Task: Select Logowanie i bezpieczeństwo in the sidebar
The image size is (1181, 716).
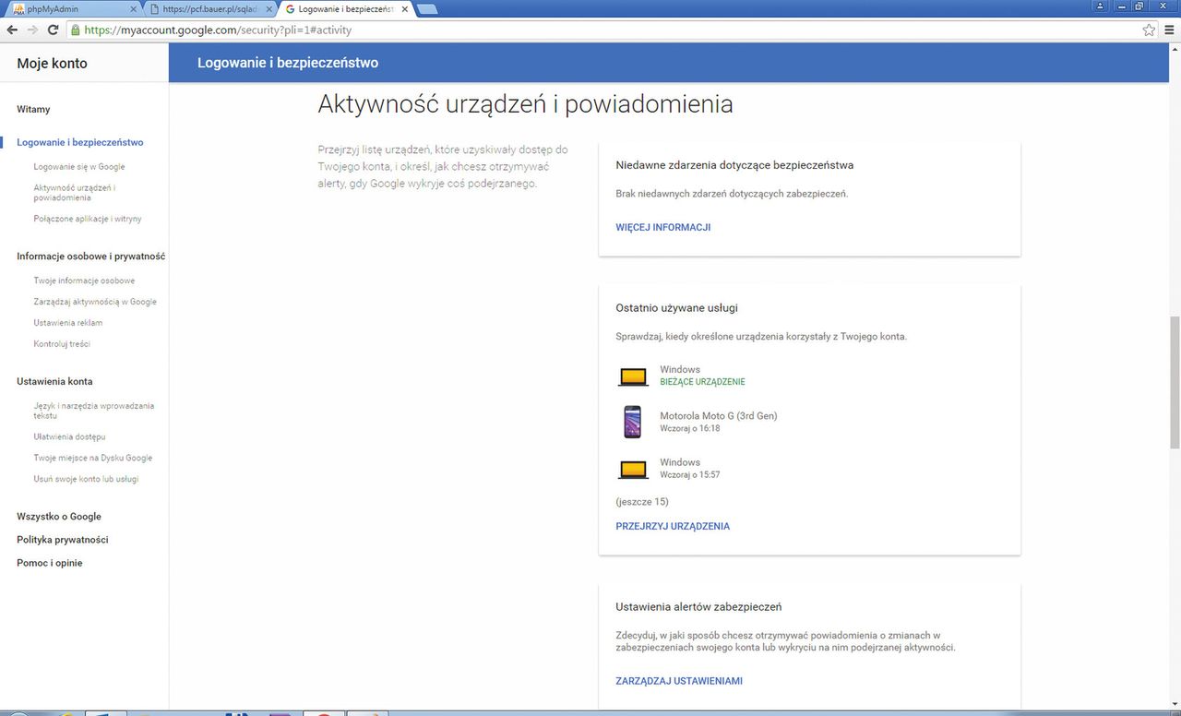Action: (80, 142)
